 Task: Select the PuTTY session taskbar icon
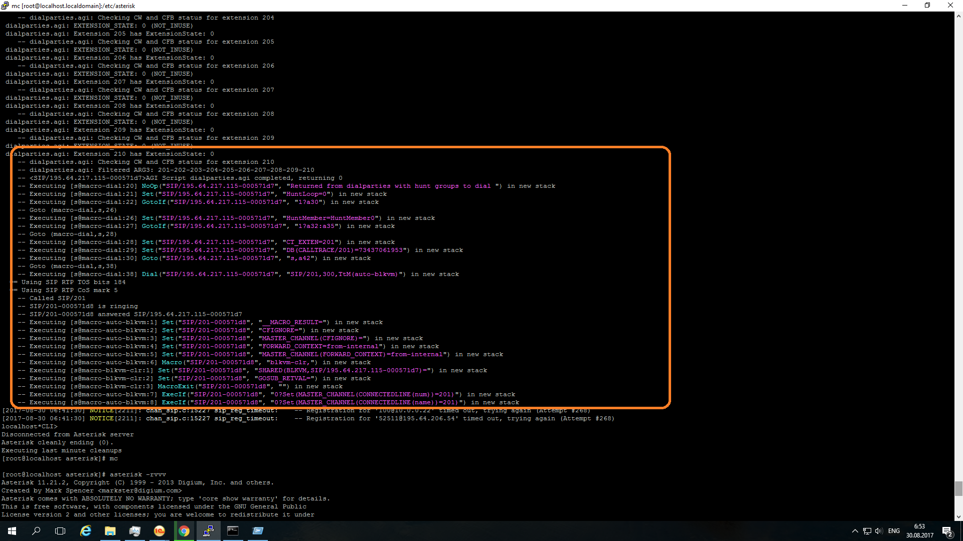pyautogui.click(x=208, y=530)
